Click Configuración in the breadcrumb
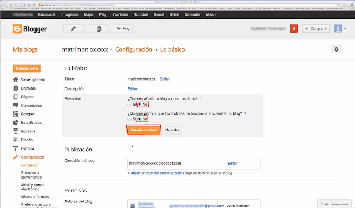Screen dimensions: 355x208 134,49
